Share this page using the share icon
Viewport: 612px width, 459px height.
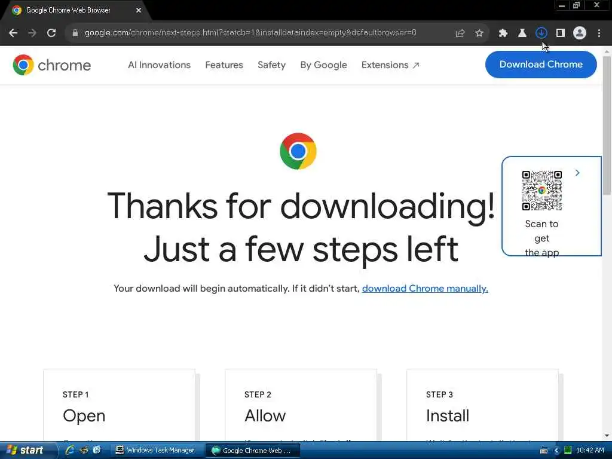click(x=460, y=33)
